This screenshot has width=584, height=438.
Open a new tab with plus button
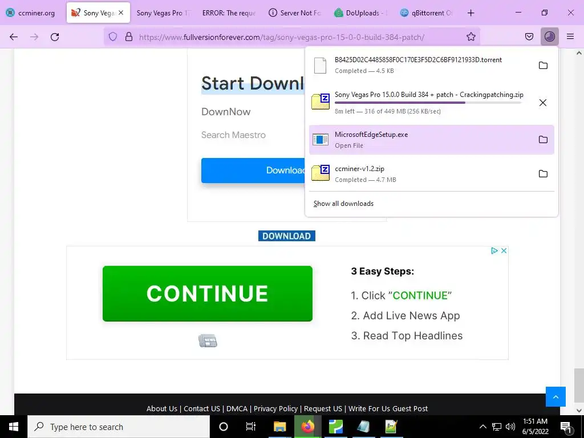[471, 13]
